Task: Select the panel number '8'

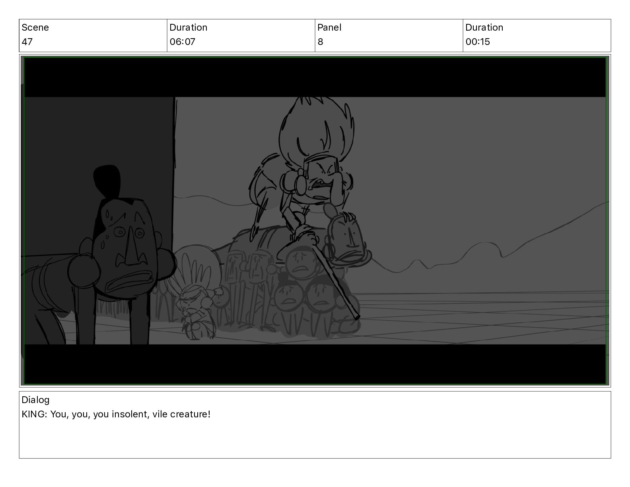Action: coord(321,42)
